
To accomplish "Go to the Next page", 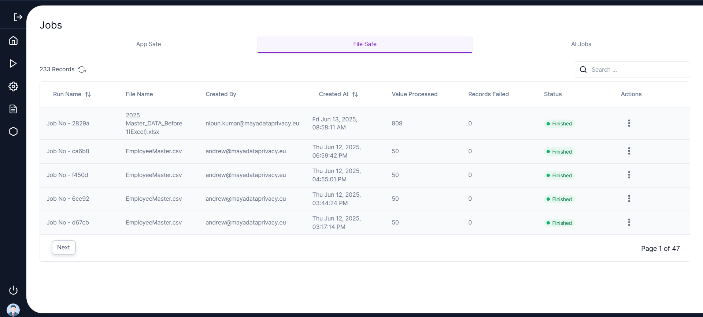I will click(63, 248).
